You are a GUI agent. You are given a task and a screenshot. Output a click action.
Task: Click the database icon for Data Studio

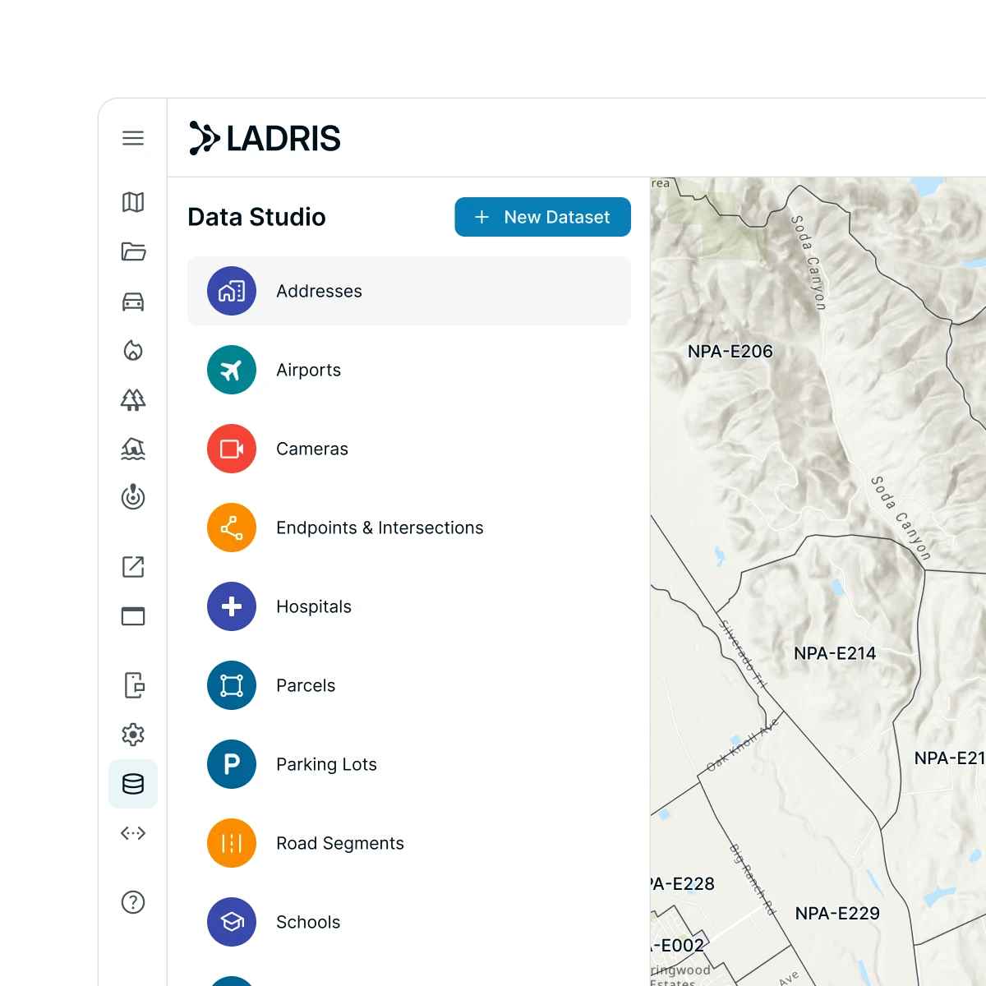133,784
